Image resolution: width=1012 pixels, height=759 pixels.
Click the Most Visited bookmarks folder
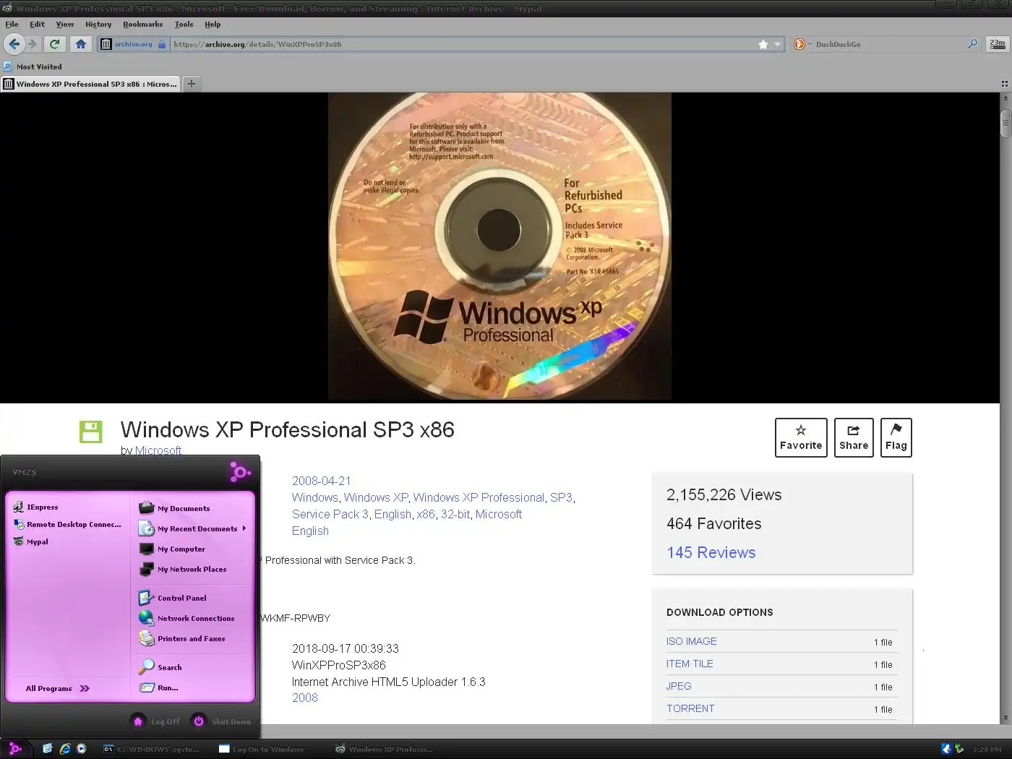(x=33, y=67)
